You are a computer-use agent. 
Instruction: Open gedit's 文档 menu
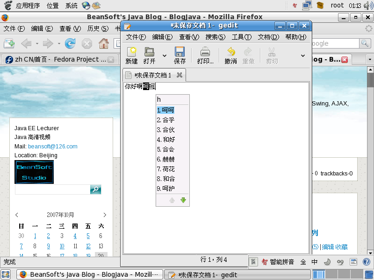tap(268, 37)
